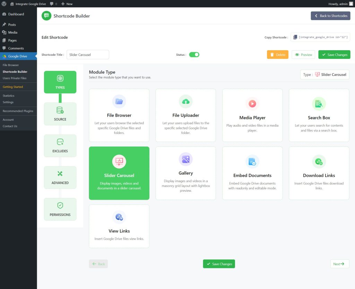Screen dimensions: 355x289
Task: Select the Gallery module title
Action: pos(186,173)
